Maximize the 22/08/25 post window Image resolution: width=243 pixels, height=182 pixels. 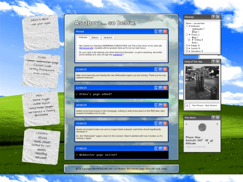(x=161, y=88)
